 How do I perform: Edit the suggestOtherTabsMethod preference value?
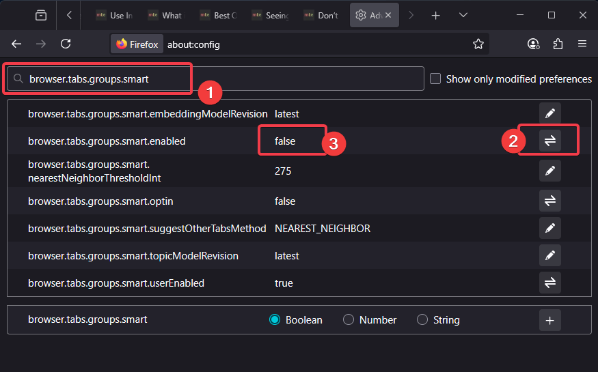[549, 228]
